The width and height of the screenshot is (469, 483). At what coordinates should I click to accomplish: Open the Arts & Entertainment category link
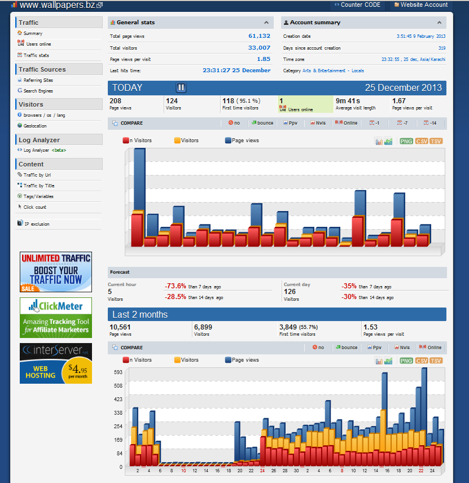pos(324,71)
